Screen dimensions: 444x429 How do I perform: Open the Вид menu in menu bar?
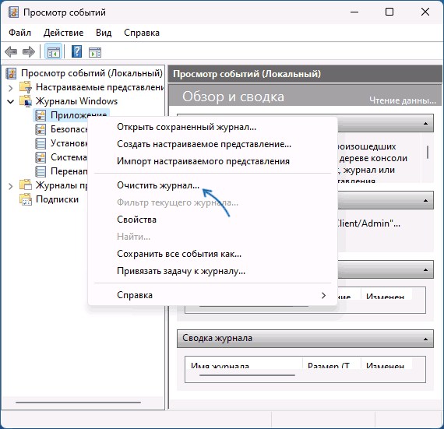[x=104, y=33]
